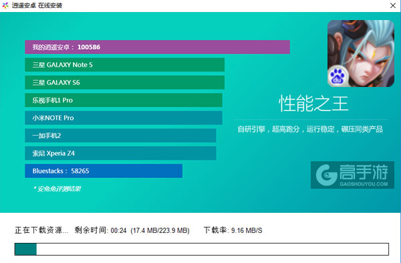Screen dimensions: 401x263
Task: Click the game character thumbnail
Action: click(361, 54)
